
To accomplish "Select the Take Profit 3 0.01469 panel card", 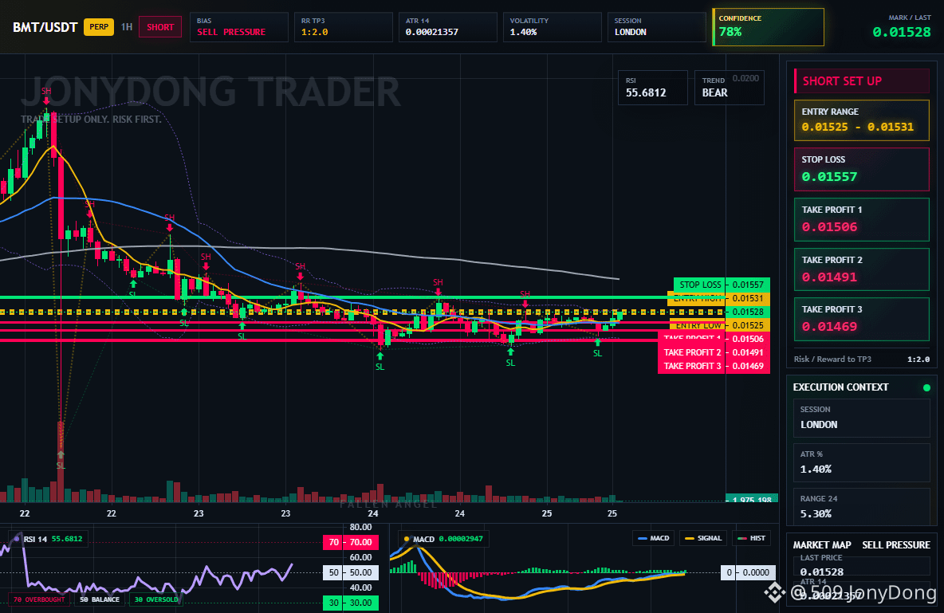I will point(862,319).
